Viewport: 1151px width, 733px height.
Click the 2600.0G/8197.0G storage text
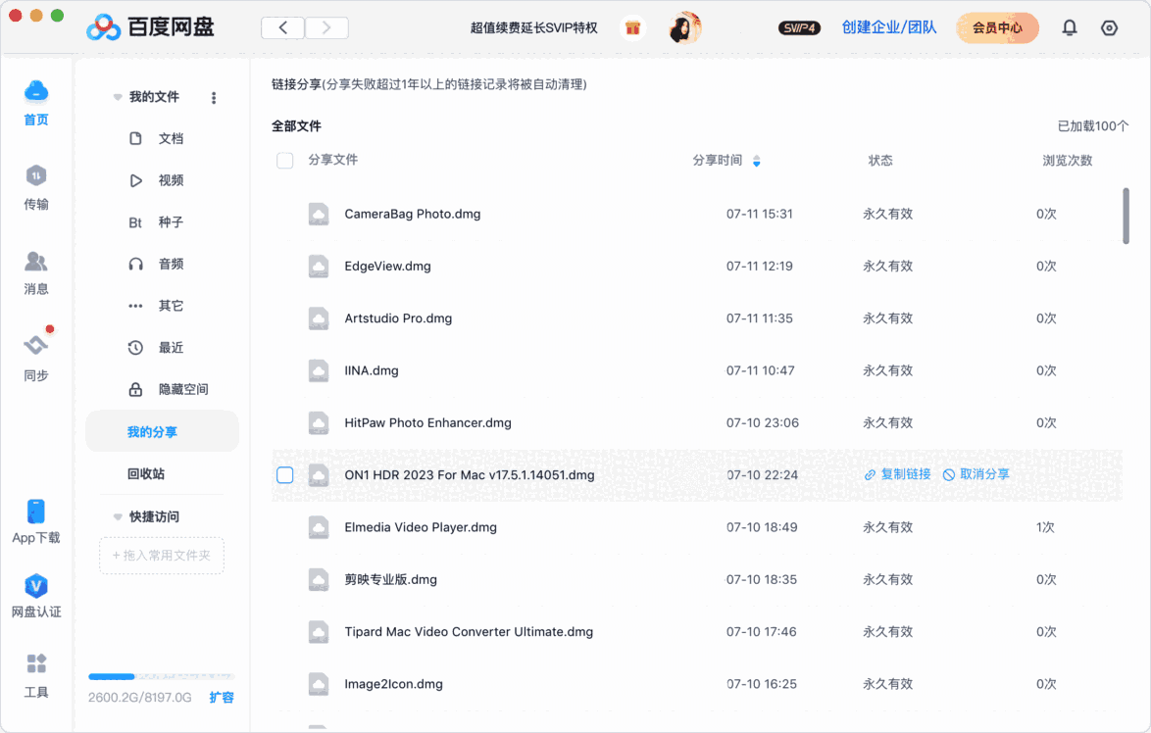tap(139, 697)
